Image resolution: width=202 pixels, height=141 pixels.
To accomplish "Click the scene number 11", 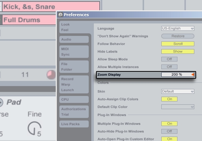I will point(25,75).
